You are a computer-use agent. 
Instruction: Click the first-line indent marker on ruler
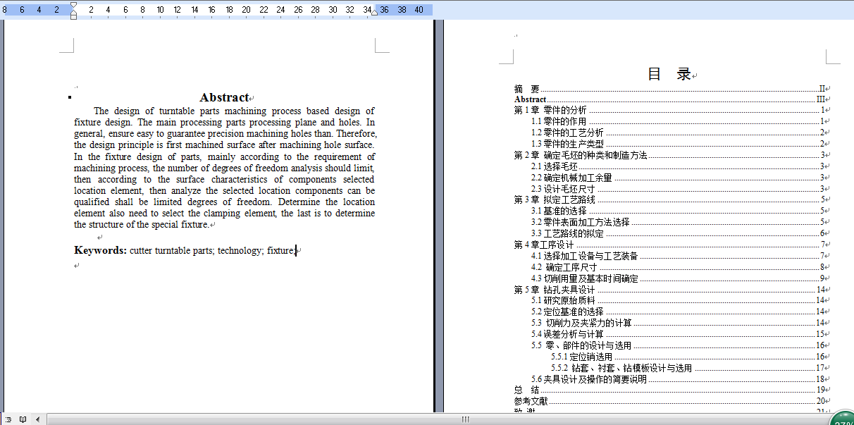coord(73,6)
